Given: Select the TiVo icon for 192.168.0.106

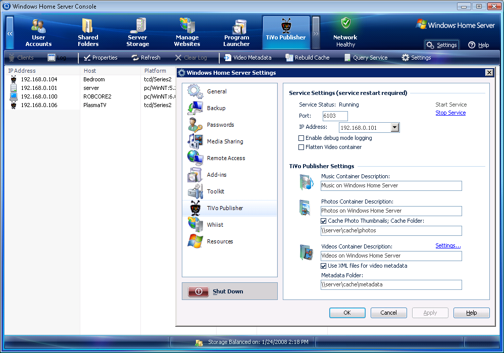Looking at the screenshot, I should tap(14, 105).
